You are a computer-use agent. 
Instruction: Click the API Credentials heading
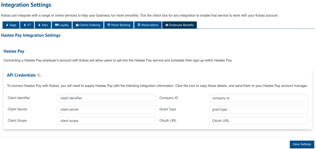pyautogui.click(x=21, y=75)
